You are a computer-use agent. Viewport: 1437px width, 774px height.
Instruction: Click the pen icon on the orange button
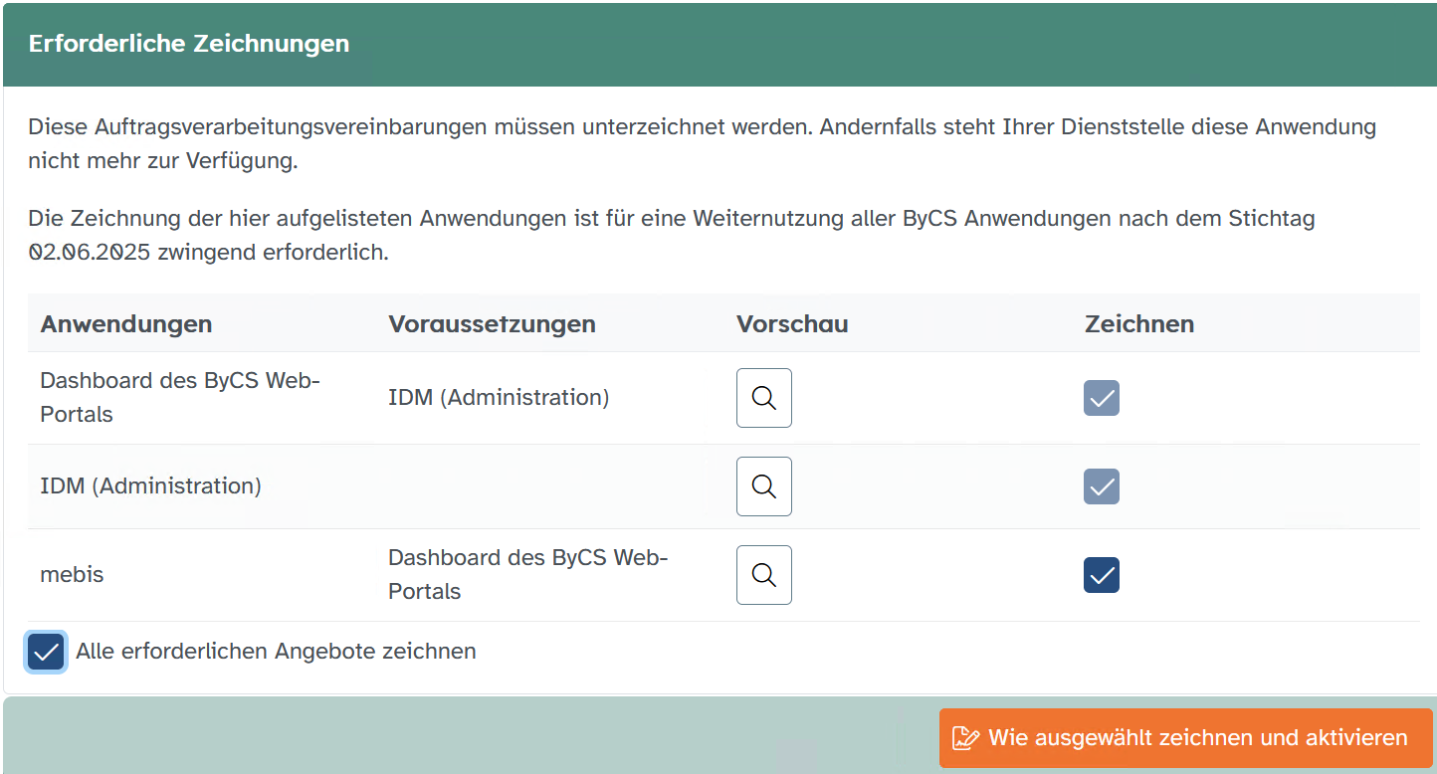[964, 738]
